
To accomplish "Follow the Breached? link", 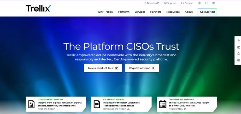I will click(153, 3).
